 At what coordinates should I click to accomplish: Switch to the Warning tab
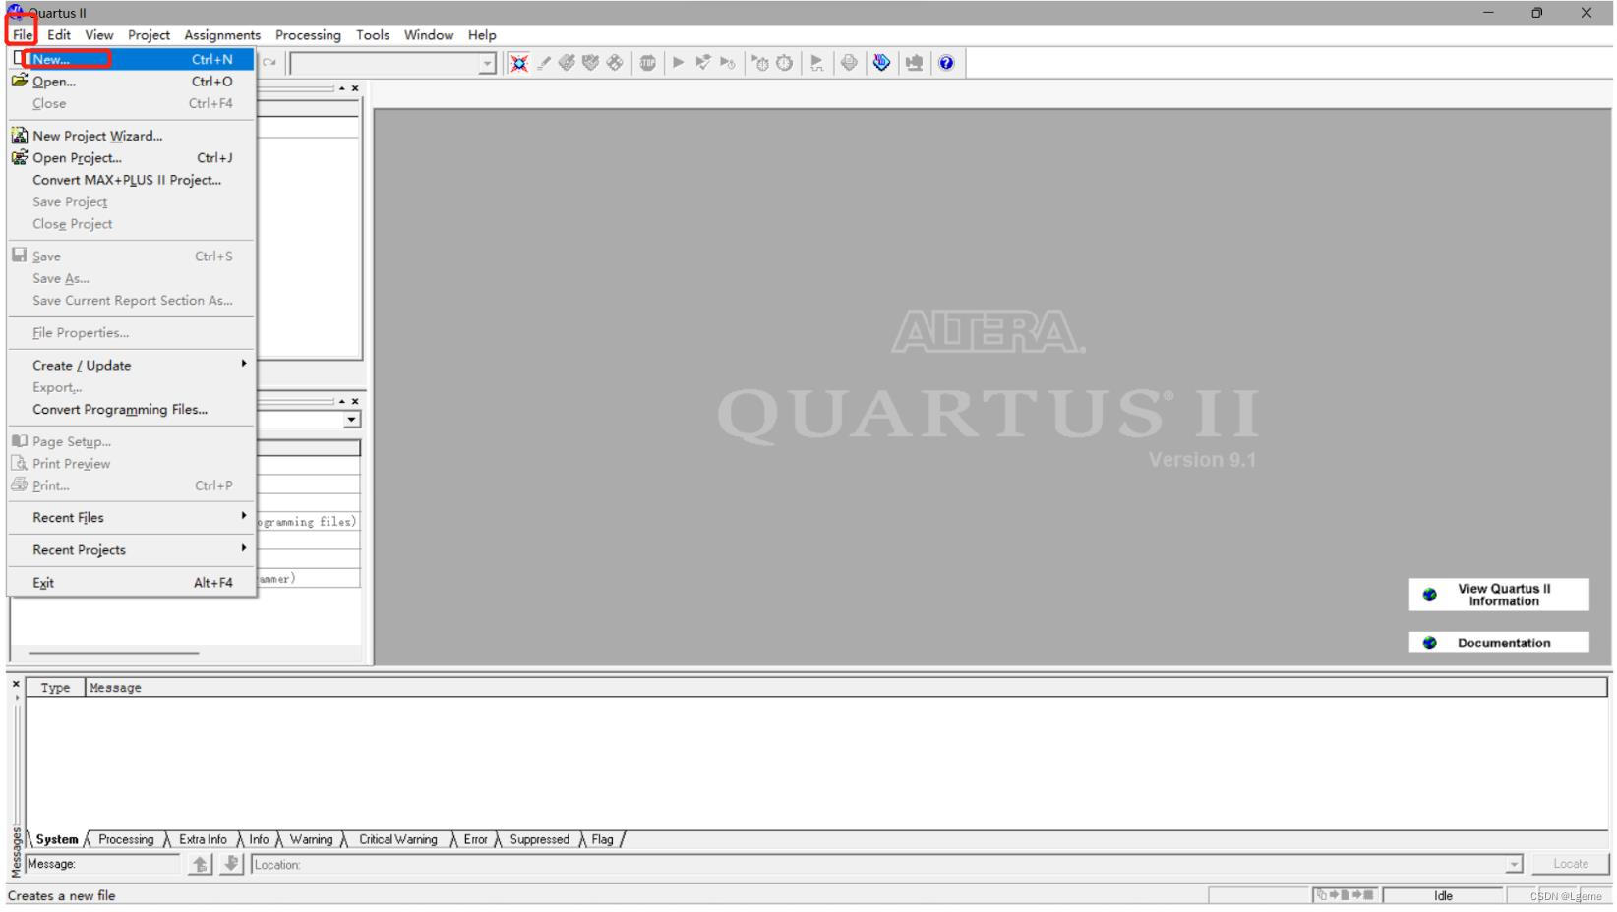tap(311, 839)
